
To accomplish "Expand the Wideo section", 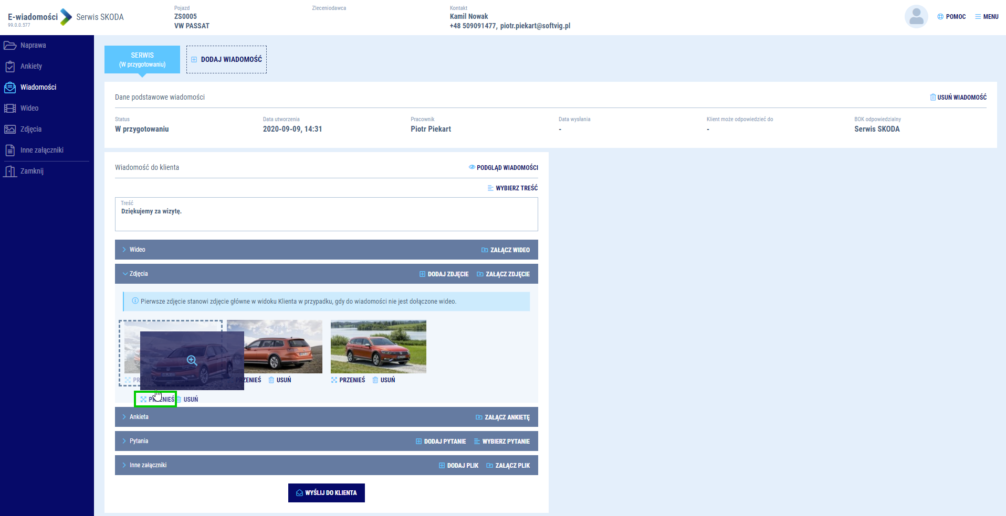I will [x=137, y=250].
